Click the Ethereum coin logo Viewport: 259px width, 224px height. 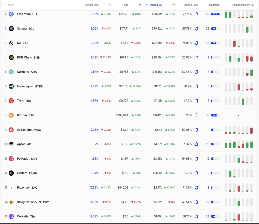pos(11,14)
